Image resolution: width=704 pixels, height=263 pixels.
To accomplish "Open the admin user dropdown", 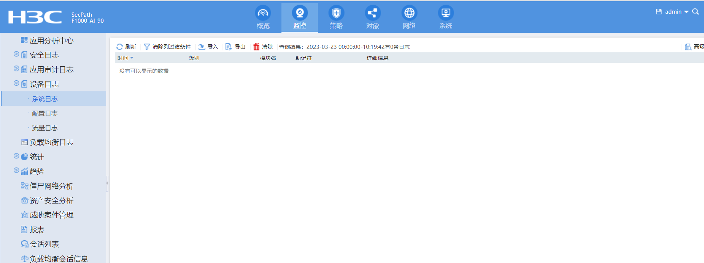I will (x=677, y=12).
